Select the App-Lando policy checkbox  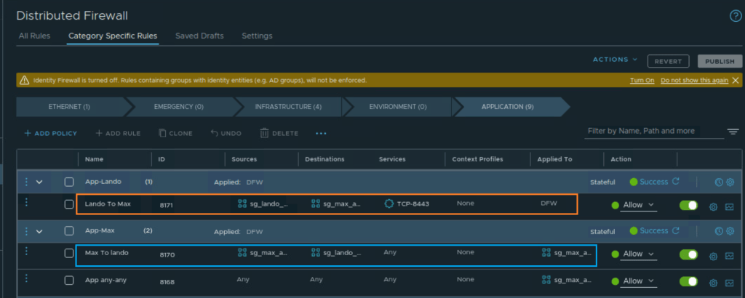tap(69, 182)
